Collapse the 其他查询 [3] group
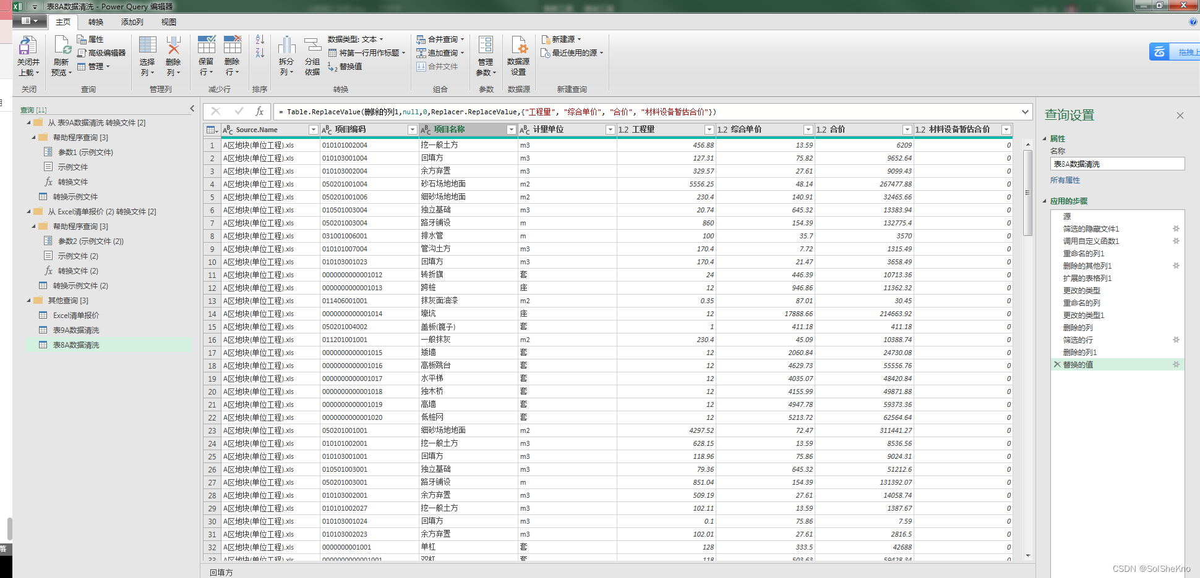Screen dimensions: 1200x578 (28, 301)
